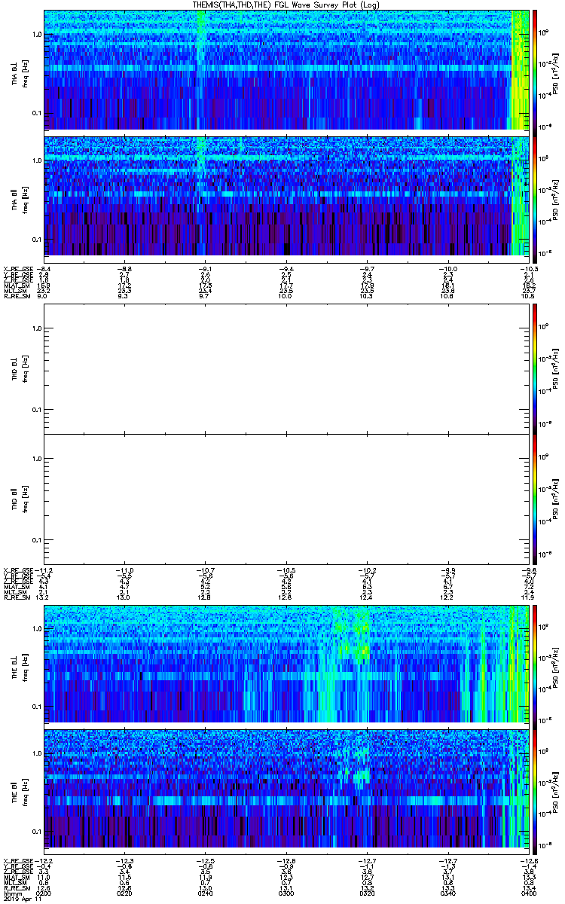The height and width of the screenshot is (904, 565).
Task: Click the "0320" time tick label
Action: [x=368, y=893]
